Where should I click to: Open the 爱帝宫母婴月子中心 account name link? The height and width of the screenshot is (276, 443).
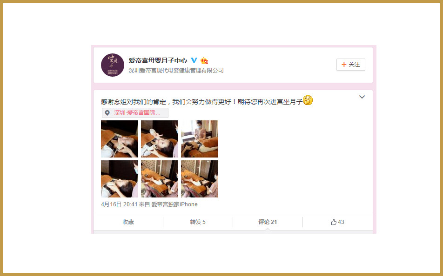pos(158,60)
